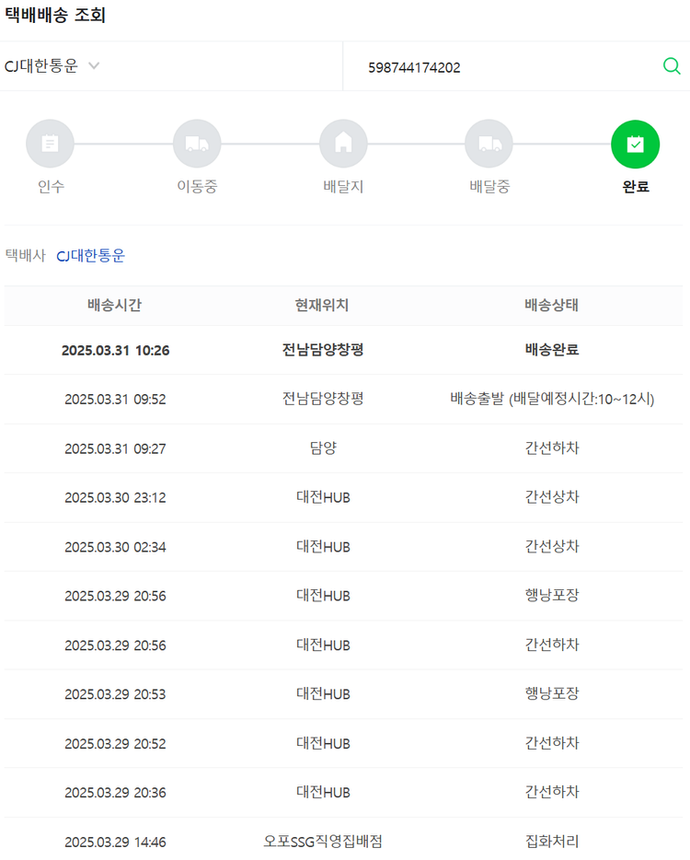
Task: Click the 택배배송 조회 page title
Action: pos(55,16)
